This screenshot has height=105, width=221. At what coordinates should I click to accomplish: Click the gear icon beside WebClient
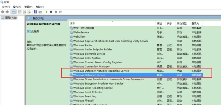pyautogui.click(x=71, y=37)
